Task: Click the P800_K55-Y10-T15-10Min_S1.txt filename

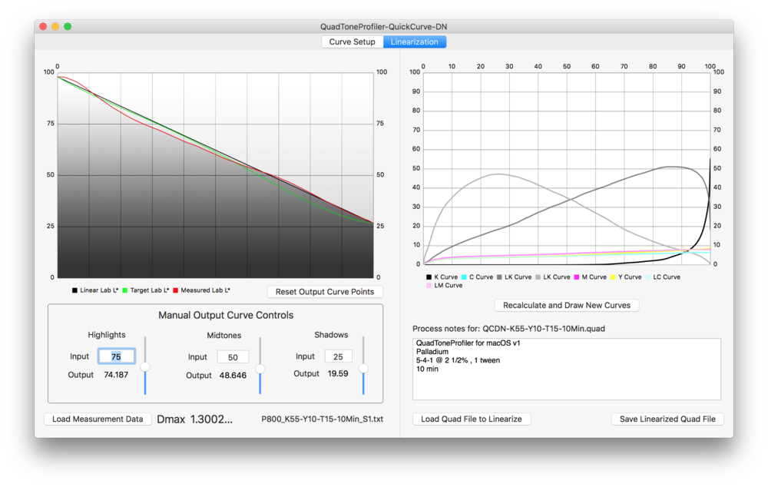Action: (x=323, y=419)
